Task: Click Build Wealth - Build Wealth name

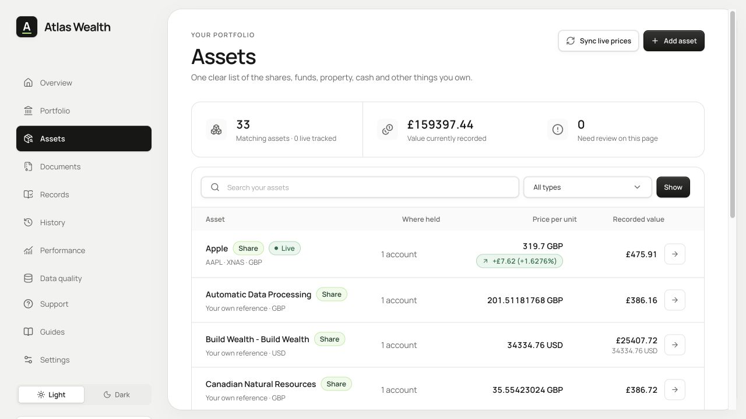Action: click(258, 339)
